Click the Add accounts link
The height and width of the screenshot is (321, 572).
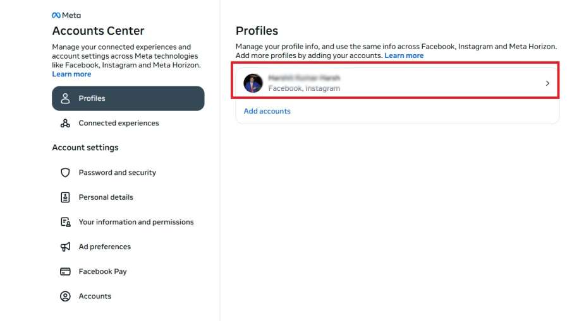tap(267, 111)
